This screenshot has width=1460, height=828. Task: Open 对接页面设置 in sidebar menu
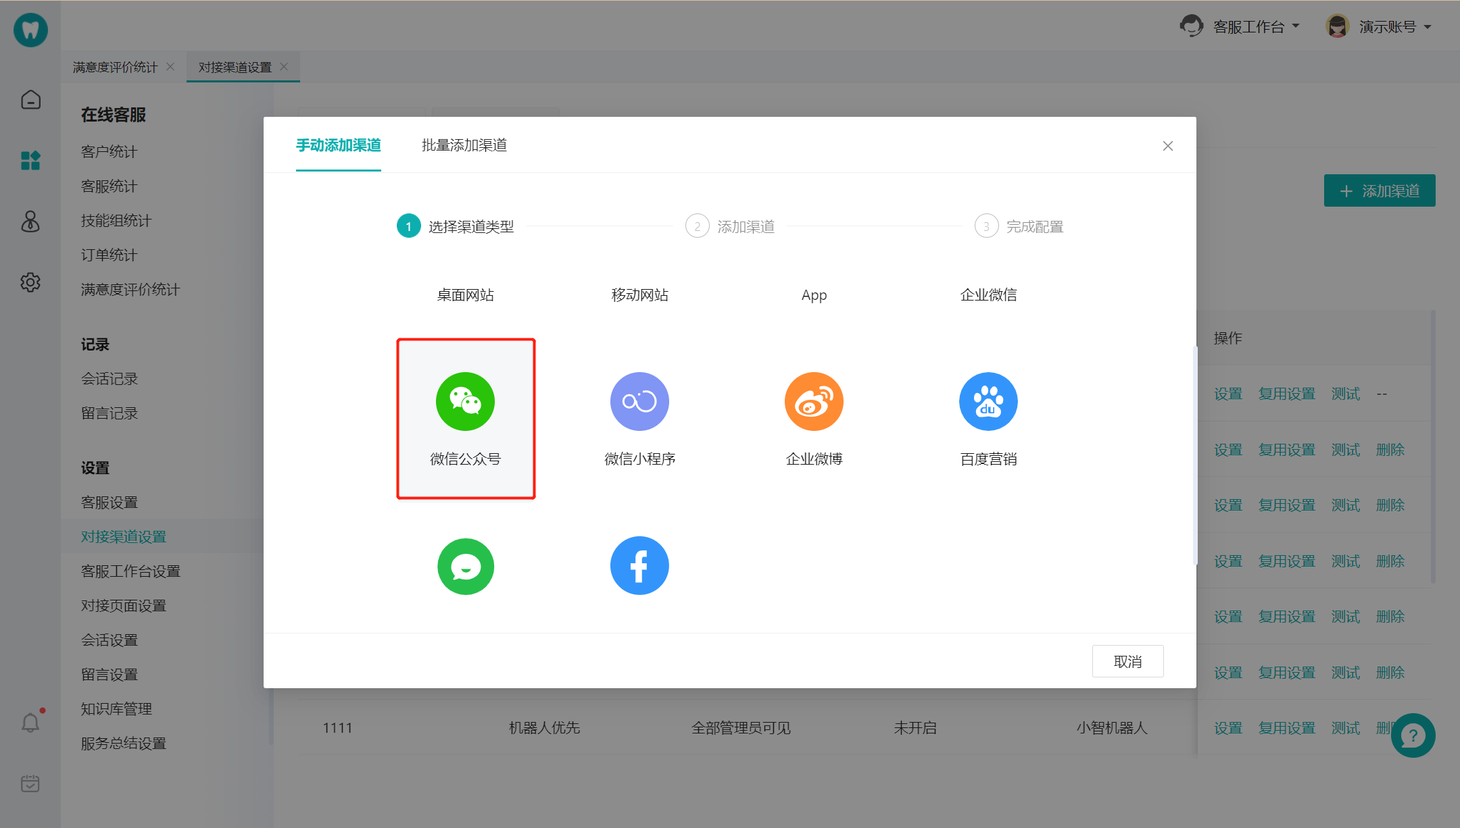coord(123,605)
